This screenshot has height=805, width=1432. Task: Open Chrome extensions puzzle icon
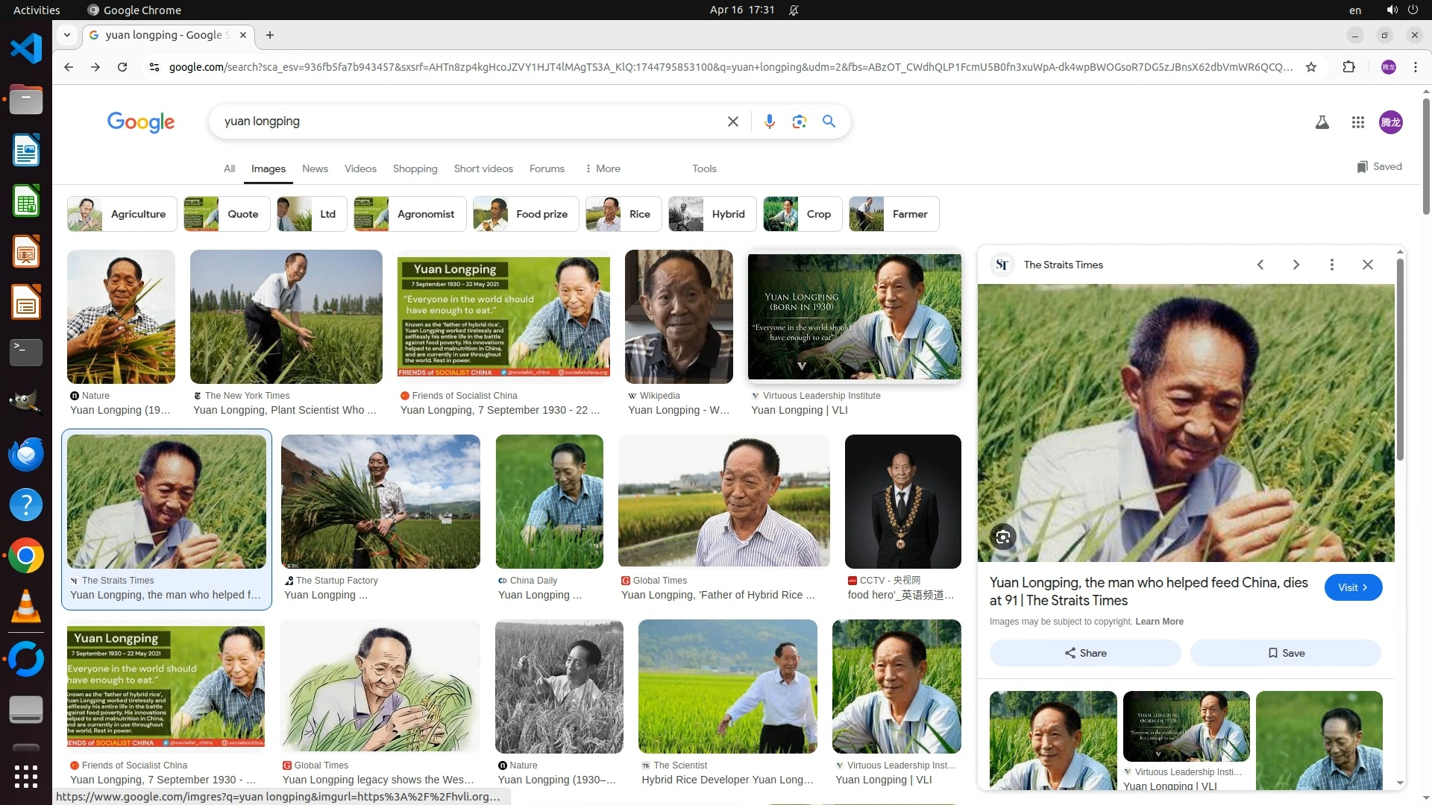[x=1348, y=67]
